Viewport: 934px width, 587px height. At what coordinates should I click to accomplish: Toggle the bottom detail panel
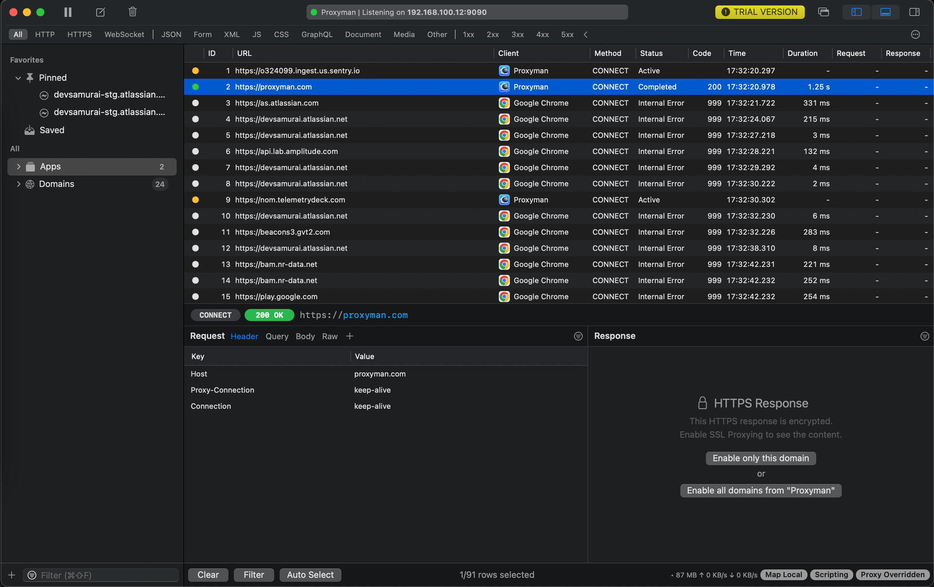click(x=886, y=12)
